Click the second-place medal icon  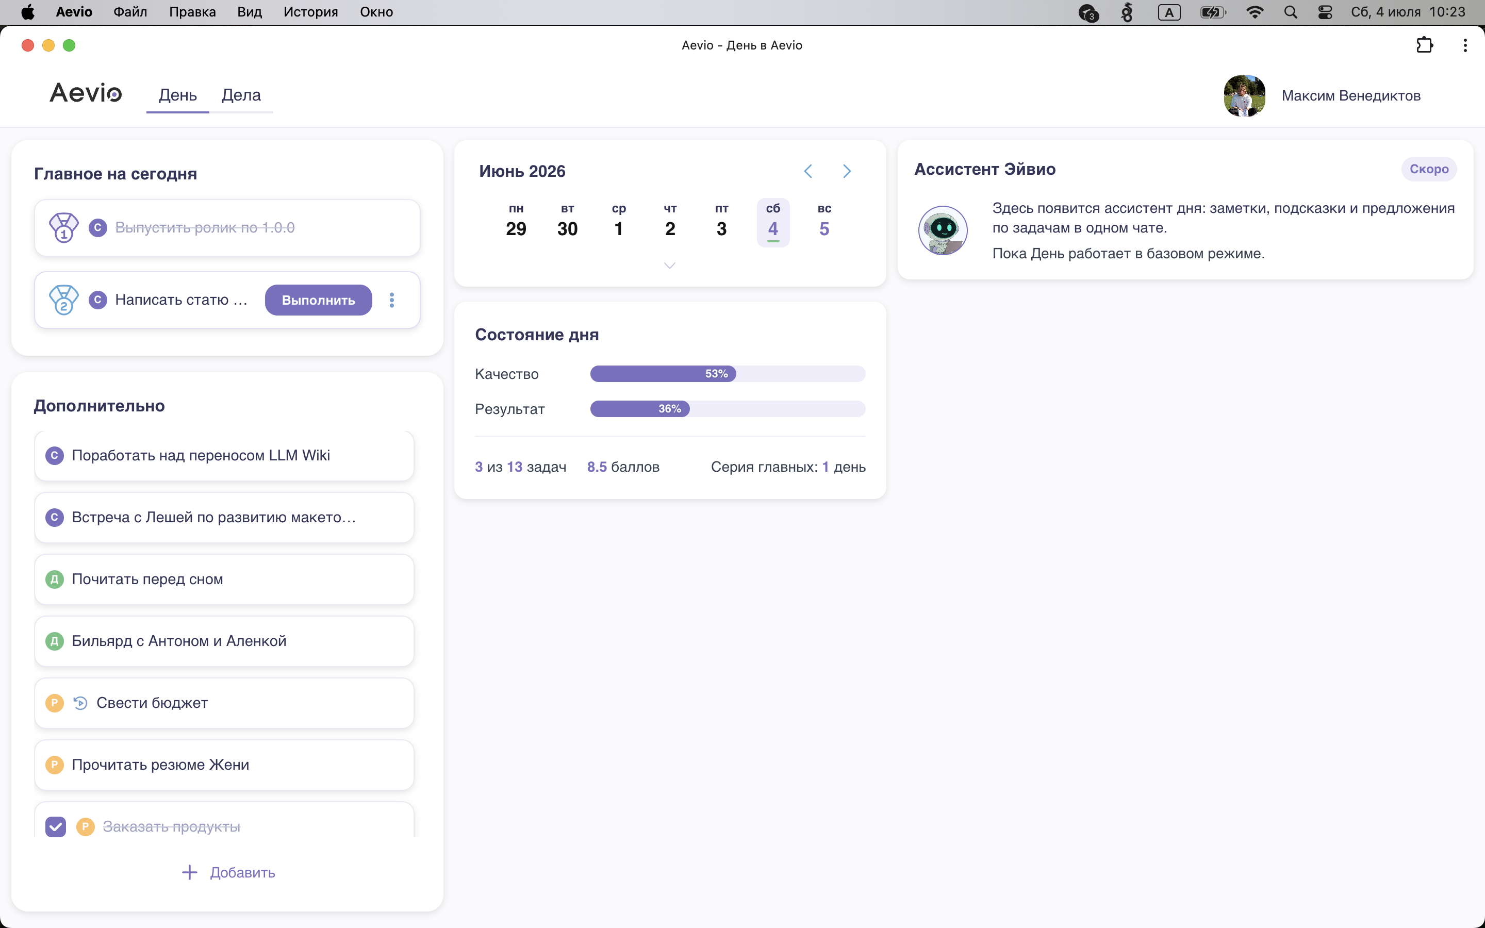pos(64,300)
